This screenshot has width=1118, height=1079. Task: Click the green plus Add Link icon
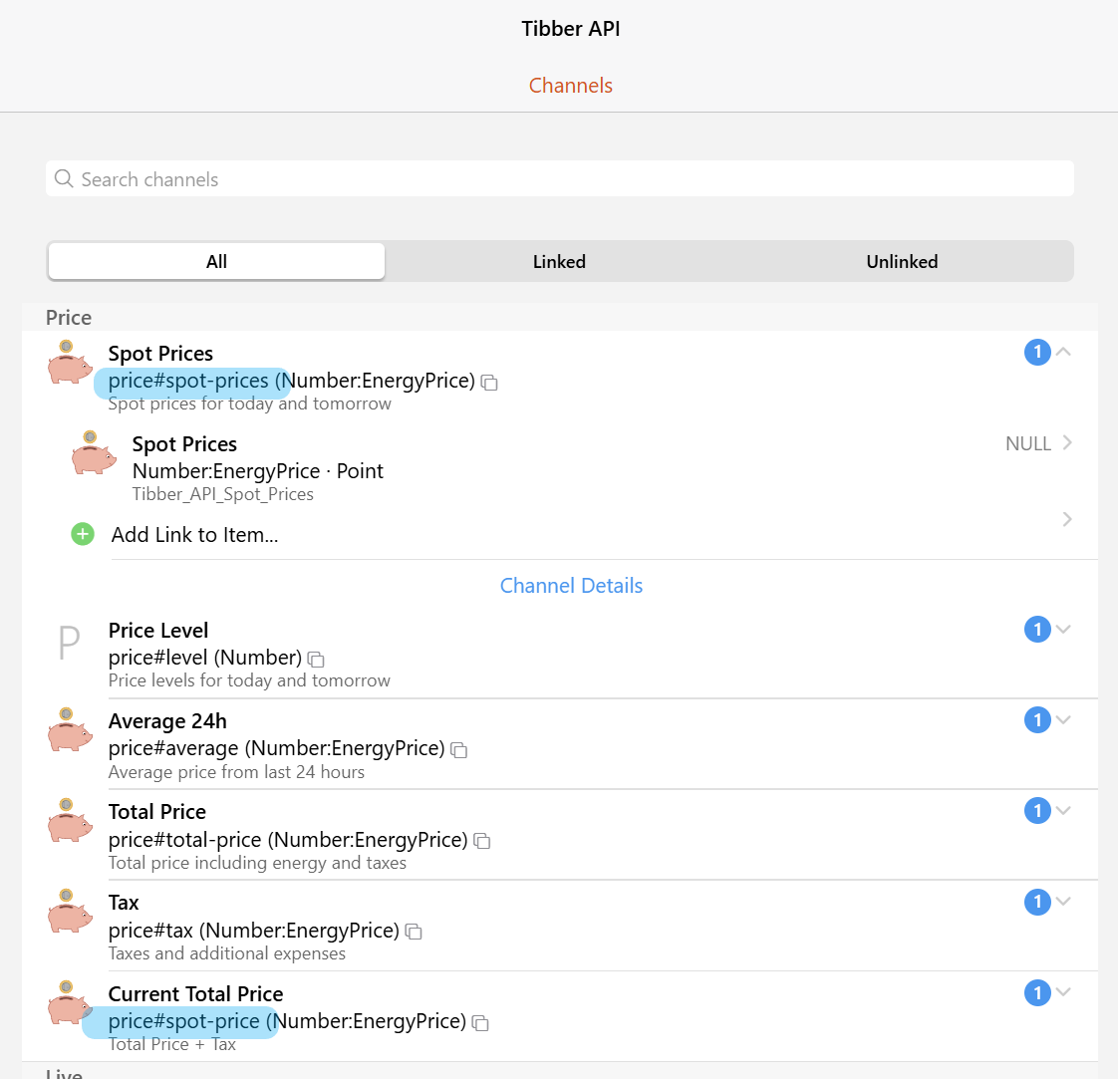[x=83, y=533]
